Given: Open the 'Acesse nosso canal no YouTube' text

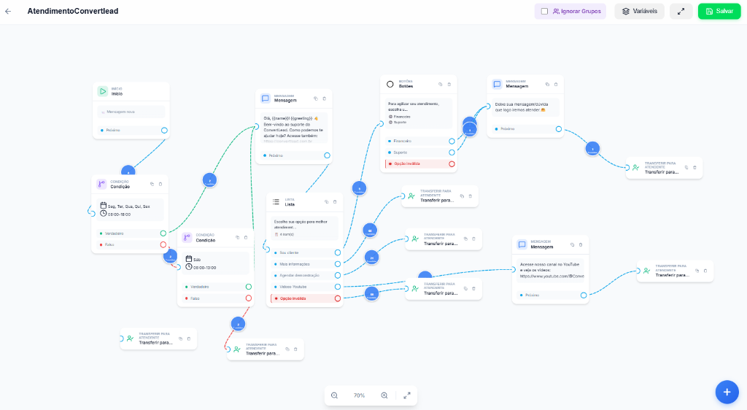Looking at the screenshot, I should coord(550,270).
